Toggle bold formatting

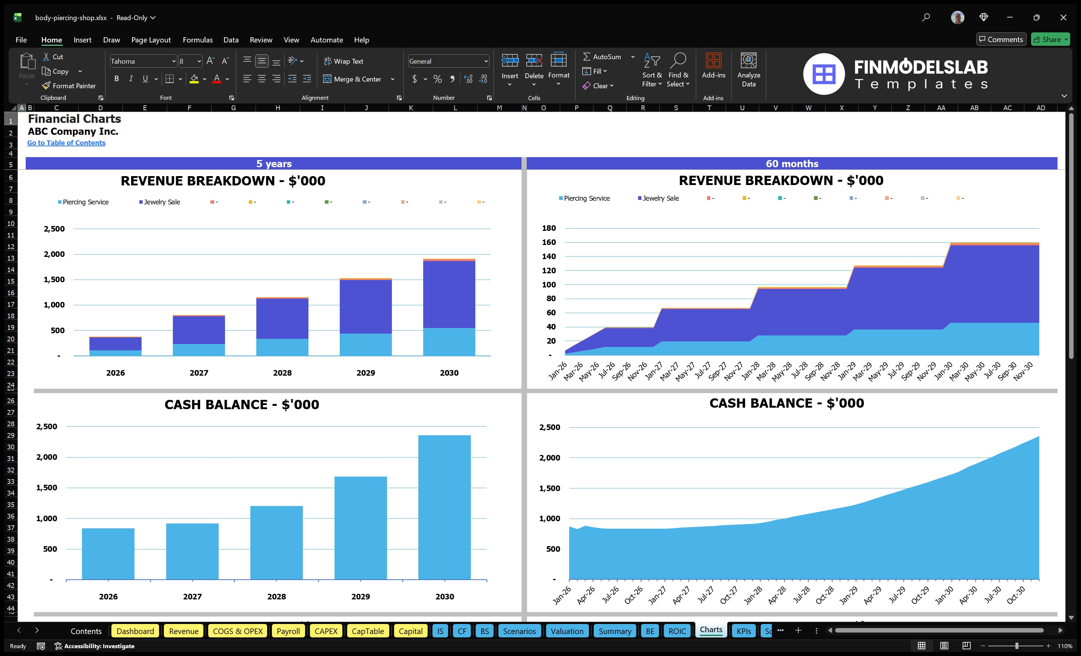[116, 79]
